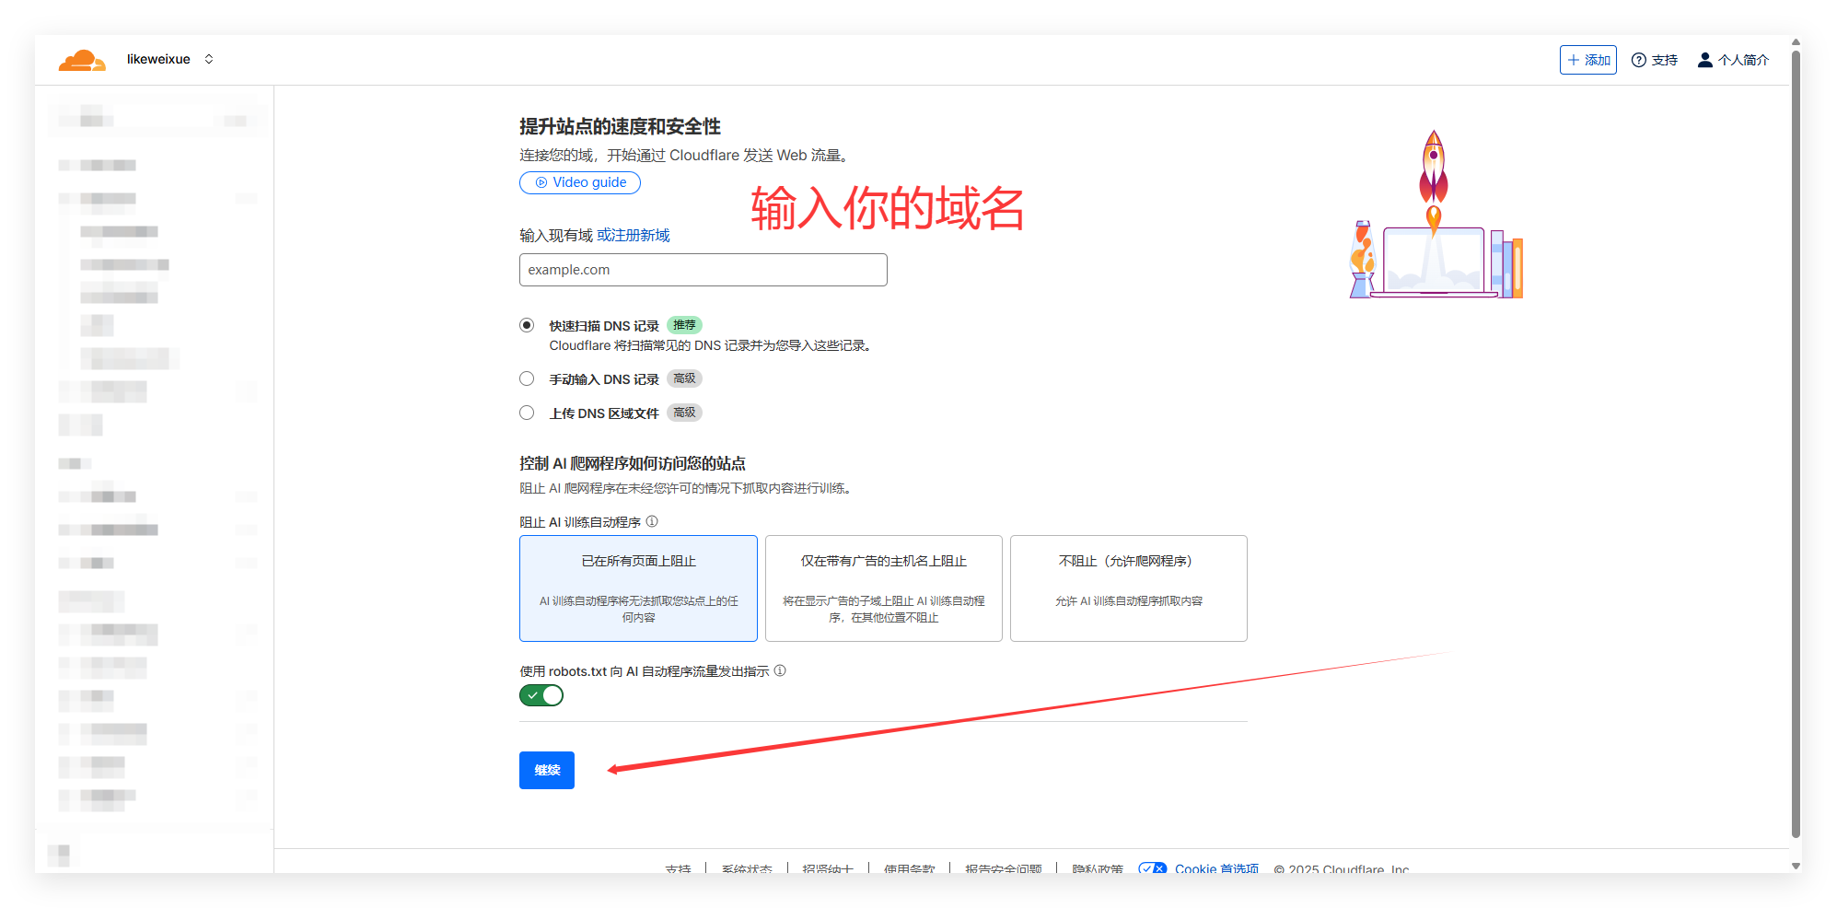Open the likeweixue account switcher dropdown

tap(209, 59)
